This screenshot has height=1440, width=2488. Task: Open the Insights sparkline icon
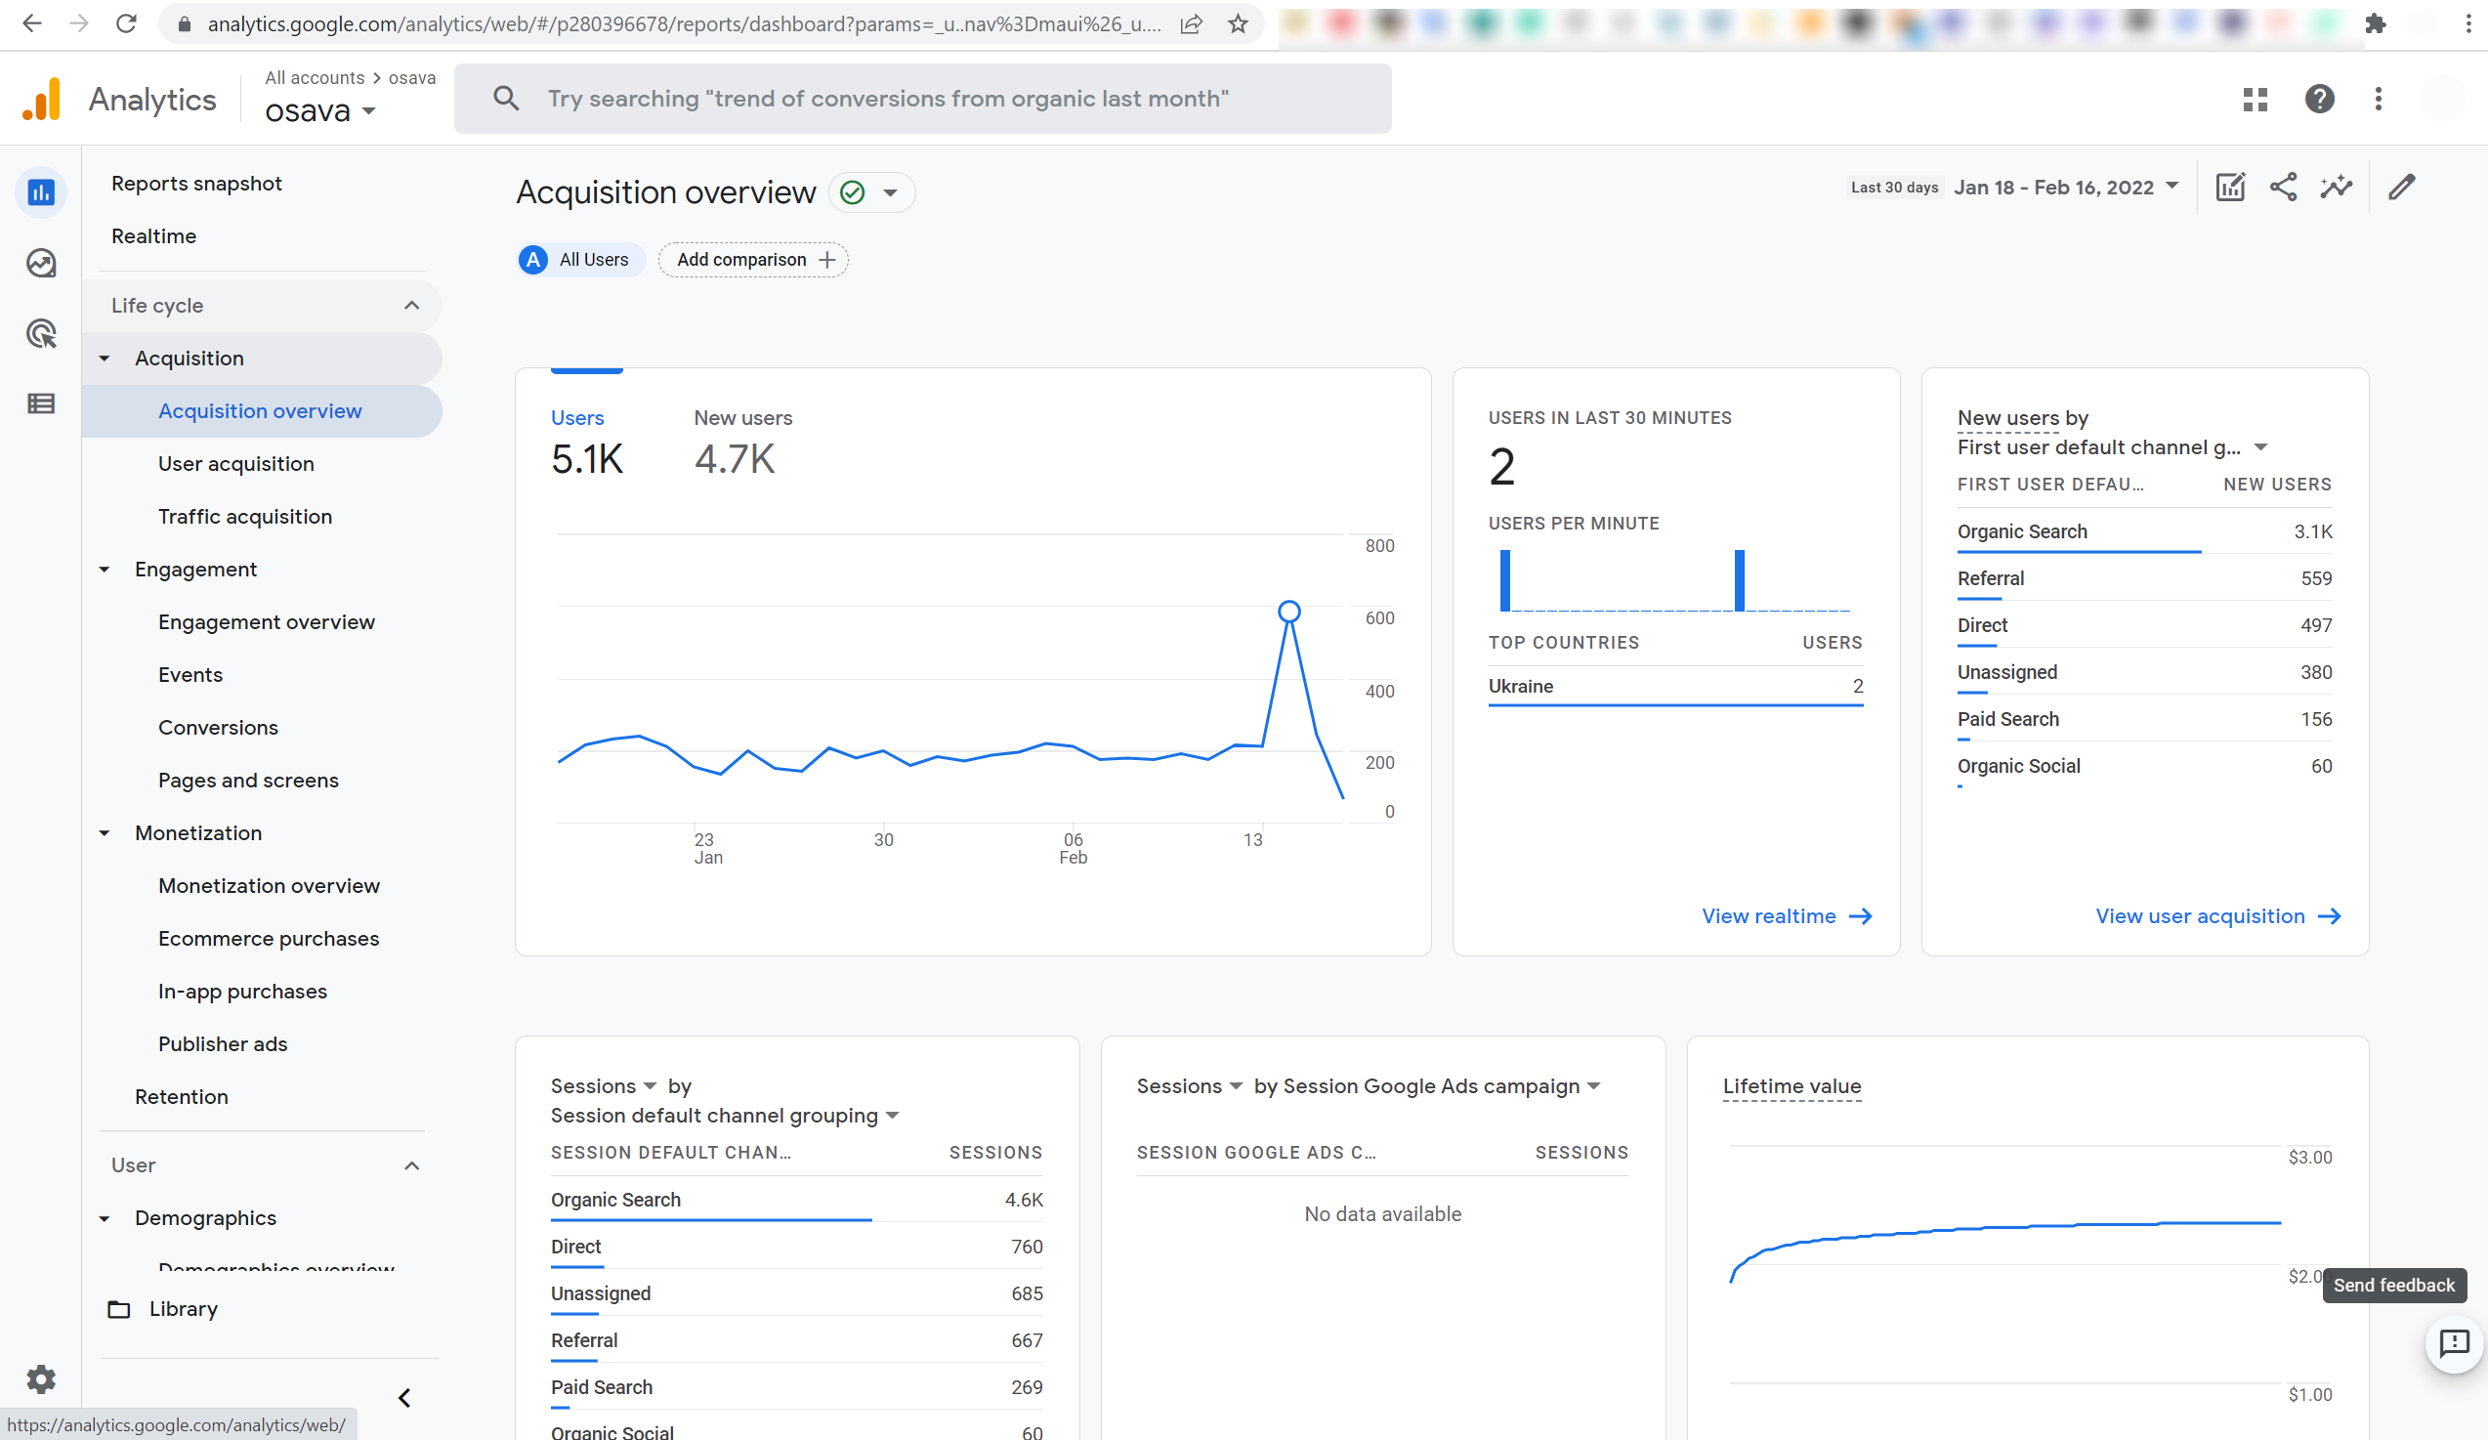2336,188
